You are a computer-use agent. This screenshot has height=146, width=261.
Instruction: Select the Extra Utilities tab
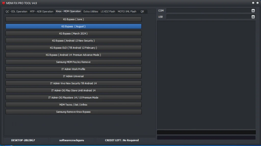(x=91, y=11)
